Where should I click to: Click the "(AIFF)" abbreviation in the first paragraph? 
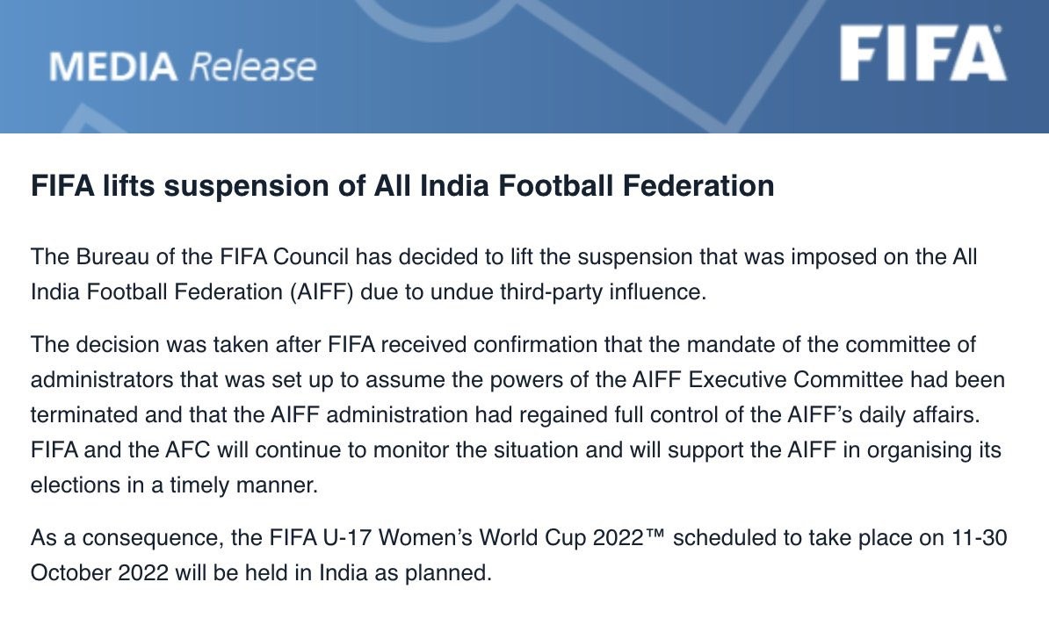click(321, 292)
